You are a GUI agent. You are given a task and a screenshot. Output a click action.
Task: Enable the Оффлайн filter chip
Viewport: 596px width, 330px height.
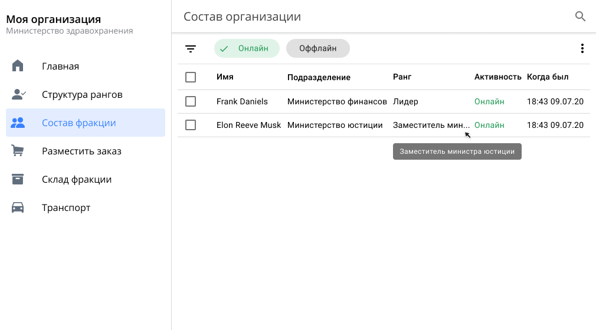click(x=317, y=49)
